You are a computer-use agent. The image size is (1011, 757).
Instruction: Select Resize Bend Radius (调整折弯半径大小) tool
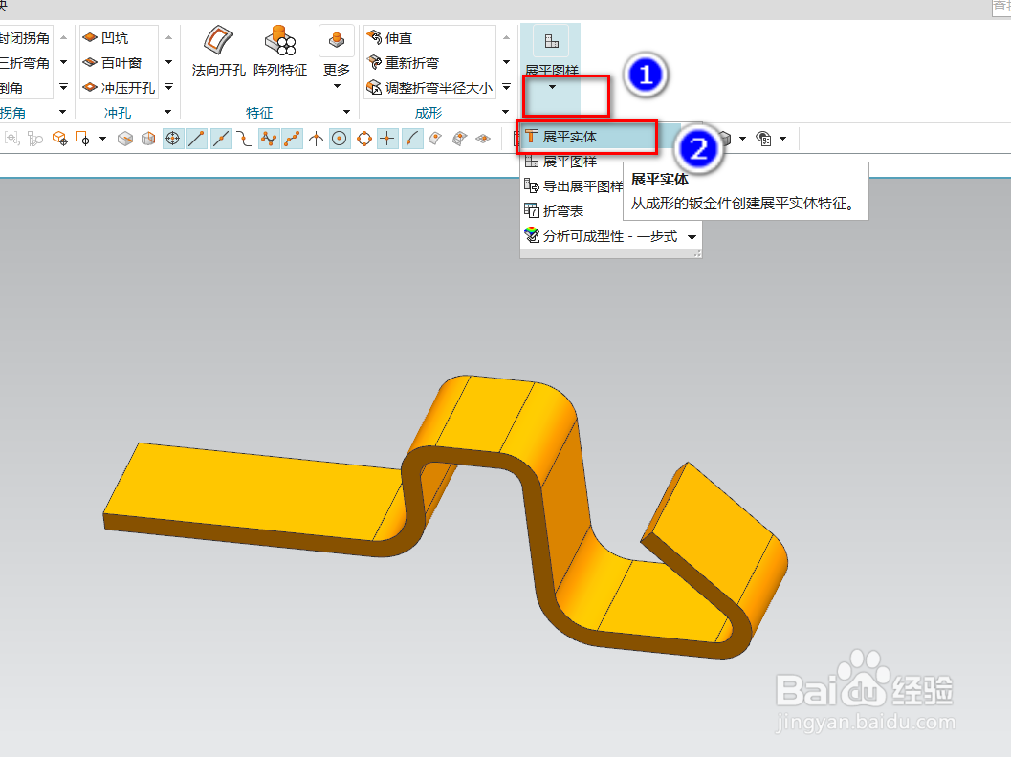[x=429, y=87]
